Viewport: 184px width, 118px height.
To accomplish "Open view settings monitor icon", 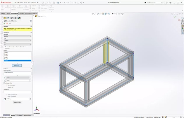I will pyautogui.click(x=123, y=14).
